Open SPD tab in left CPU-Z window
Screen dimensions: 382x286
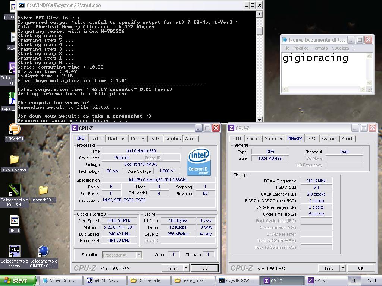[155, 139]
